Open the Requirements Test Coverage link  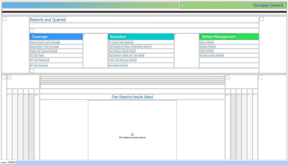pyautogui.click(x=45, y=42)
